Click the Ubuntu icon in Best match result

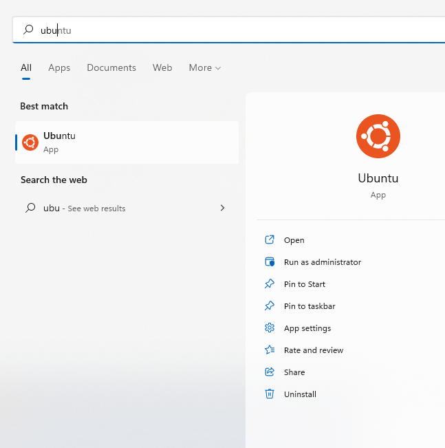tap(30, 142)
